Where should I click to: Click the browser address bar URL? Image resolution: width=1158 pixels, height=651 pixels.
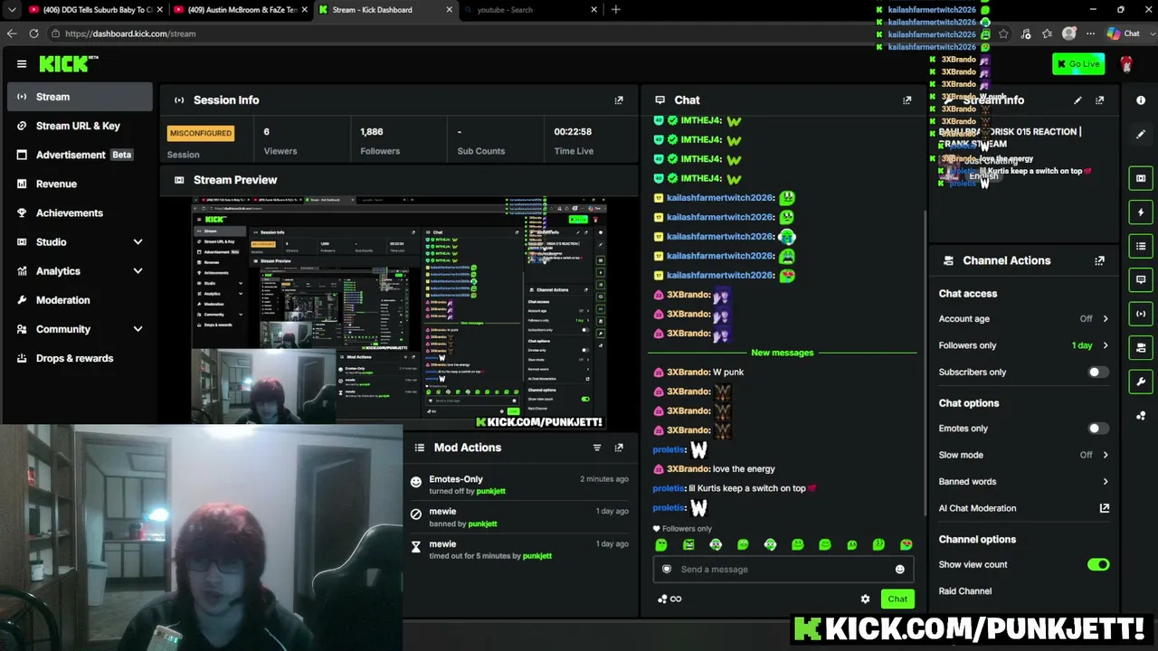130,33
